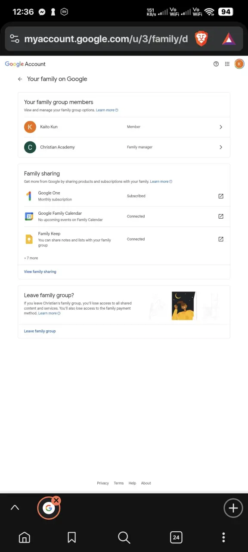Close the Google tab with X badge
The width and height of the screenshot is (248, 552).
(56, 501)
